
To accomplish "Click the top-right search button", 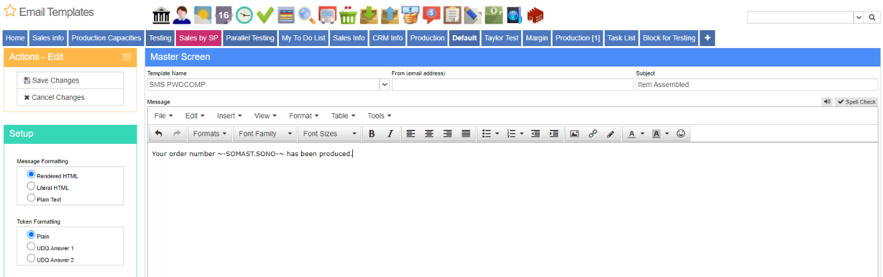I will [x=872, y=17].
